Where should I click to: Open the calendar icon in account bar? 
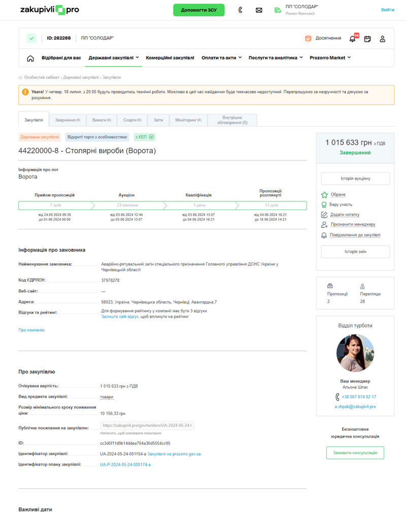click(367, 39)
